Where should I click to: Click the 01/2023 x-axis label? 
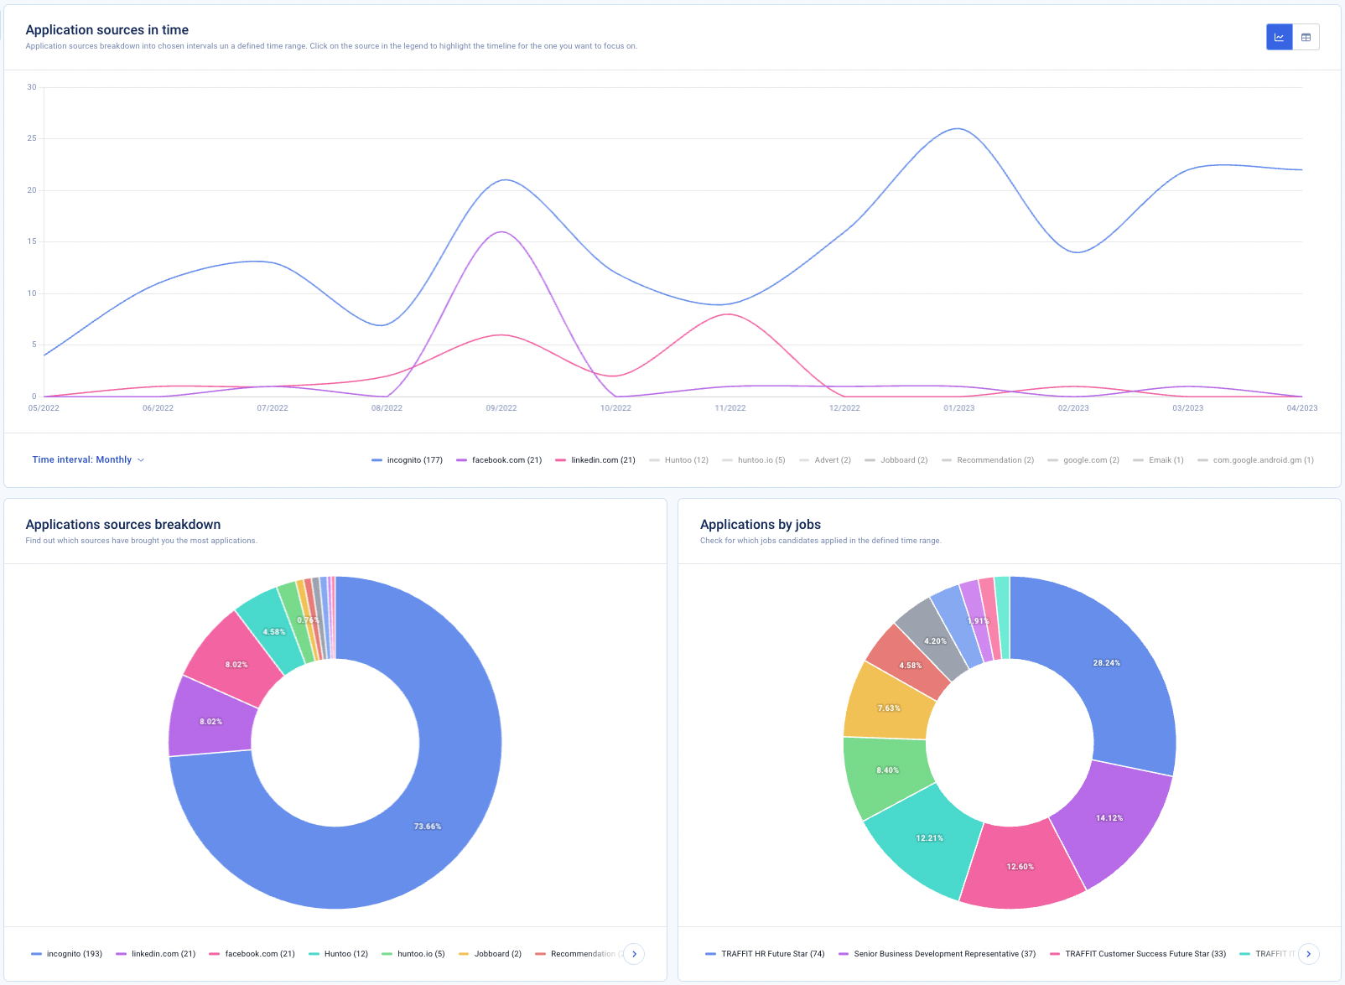[959, 408]
